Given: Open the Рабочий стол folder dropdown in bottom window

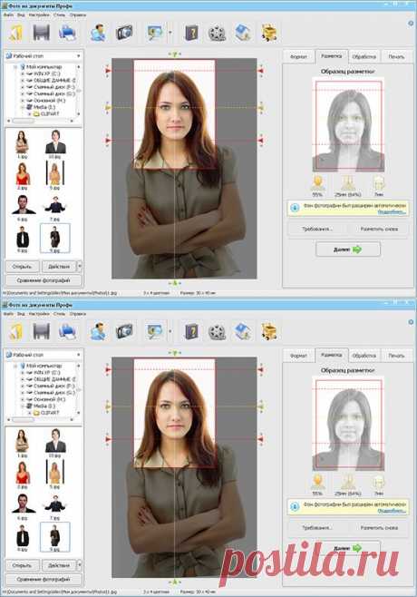Looking at the screenshot, I should [x=78, y=355].
